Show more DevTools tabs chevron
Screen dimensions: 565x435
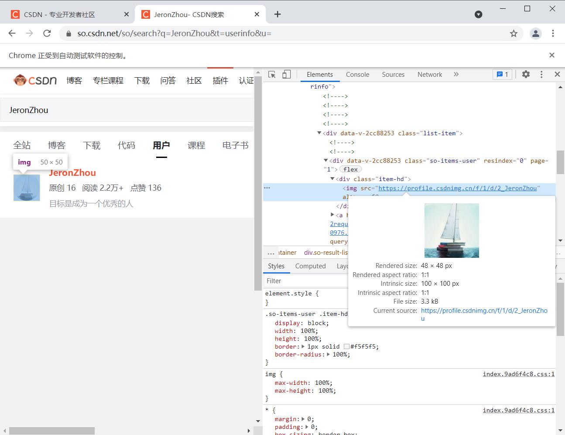(x=456, y=75)
